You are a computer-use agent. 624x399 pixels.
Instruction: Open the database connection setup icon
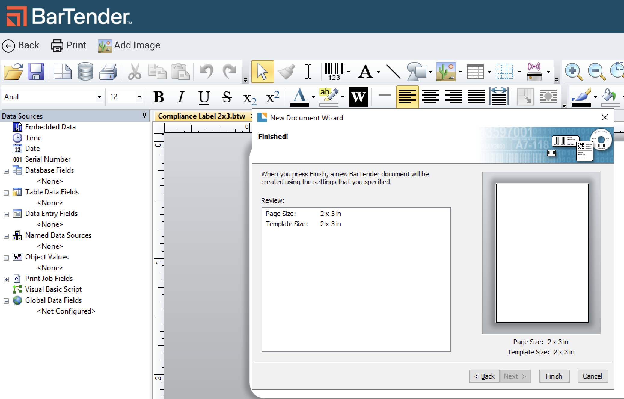(x=85, y=72)
